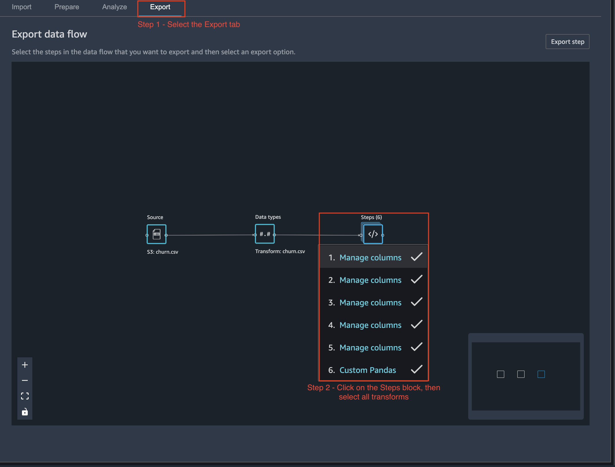615x467 pixels.
Task: Select the Source S3 file node icon
Action: (156, 234)
